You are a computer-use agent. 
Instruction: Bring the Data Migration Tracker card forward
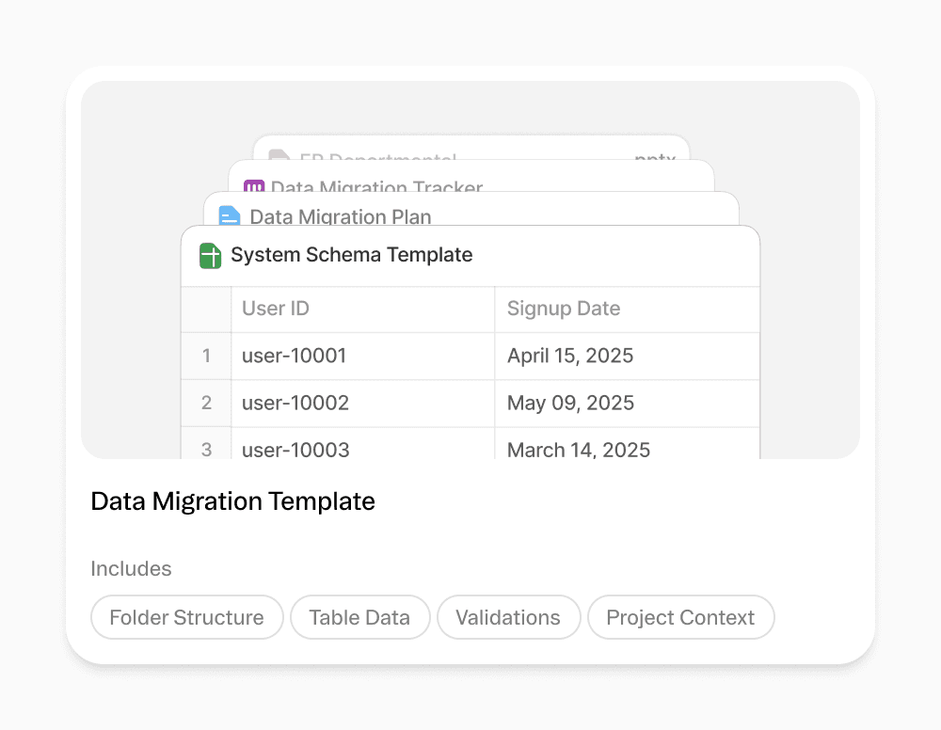tap(376, 187)
